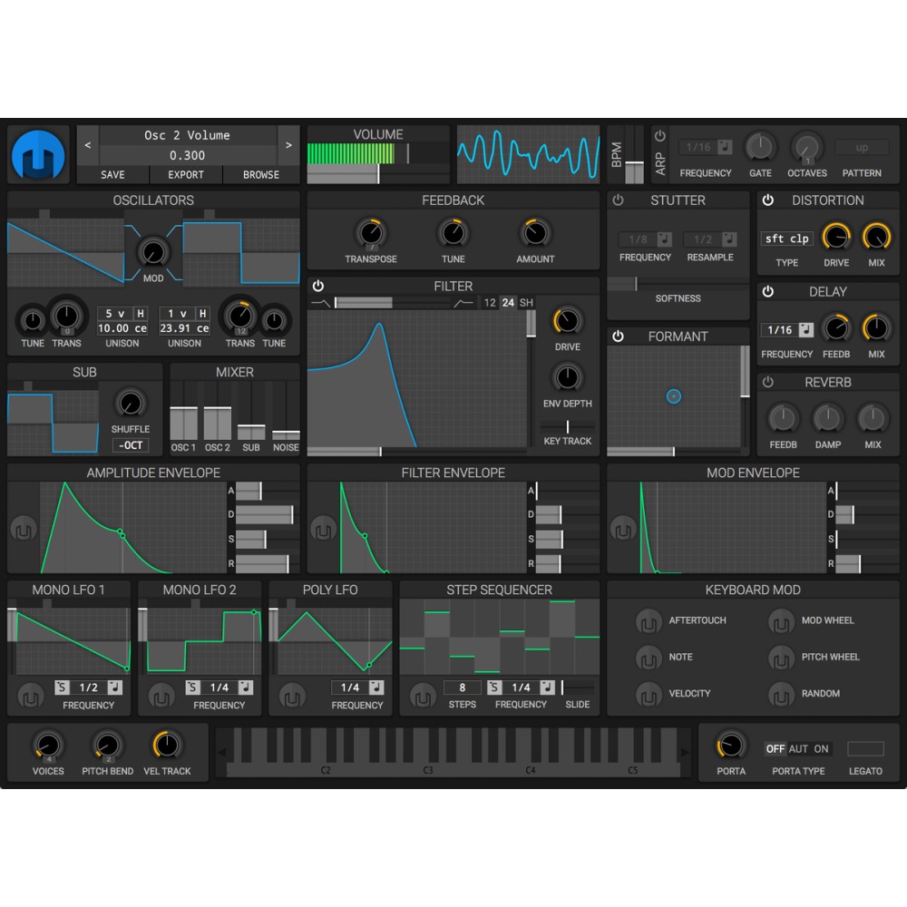Click the SAVE preset button
Image resolution: width=907 pixels, height=907 pixels.
tap(112, 175)
